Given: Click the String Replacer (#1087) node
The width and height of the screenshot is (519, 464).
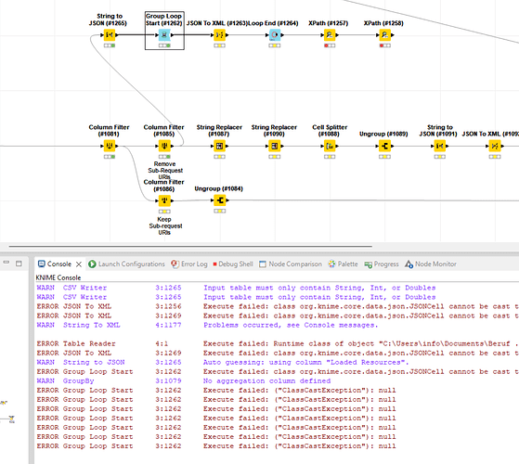Looking at the screenshot, I should click(x=219, y=146).
